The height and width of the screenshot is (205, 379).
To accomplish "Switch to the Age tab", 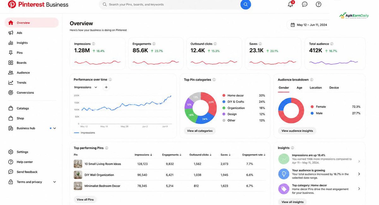I will coord(299,88).
